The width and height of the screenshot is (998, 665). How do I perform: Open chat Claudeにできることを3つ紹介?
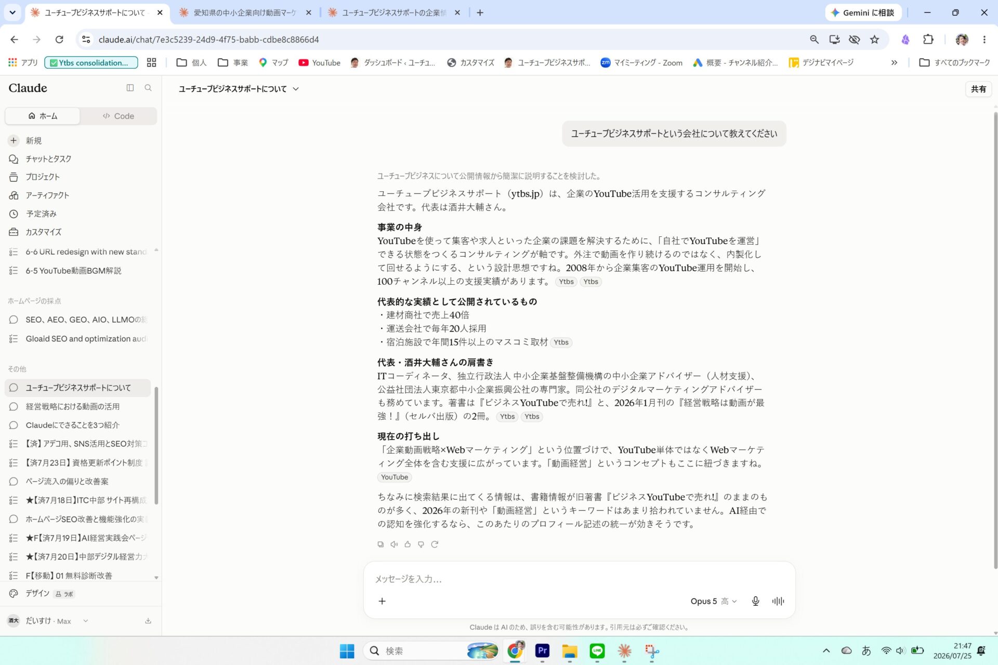coord(78,425)
